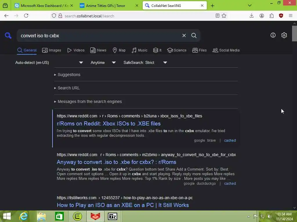Image resolution: width=297 pixels, height=222 pixels.
Task: Select the General search category
Action: [27, 50]
